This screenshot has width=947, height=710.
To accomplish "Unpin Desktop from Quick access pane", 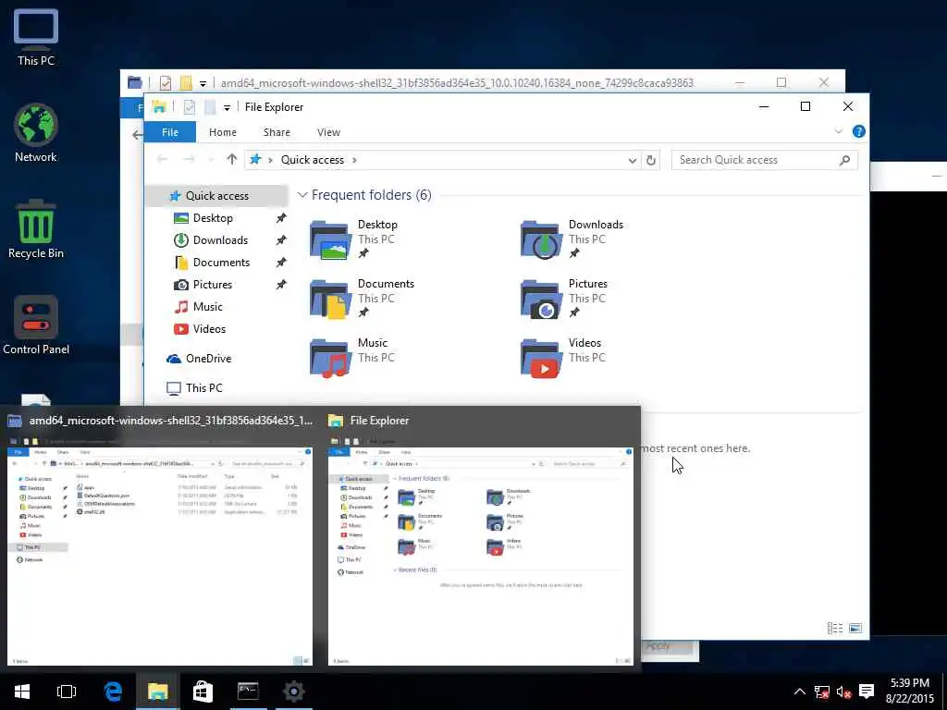I will [x=281, y=218].
